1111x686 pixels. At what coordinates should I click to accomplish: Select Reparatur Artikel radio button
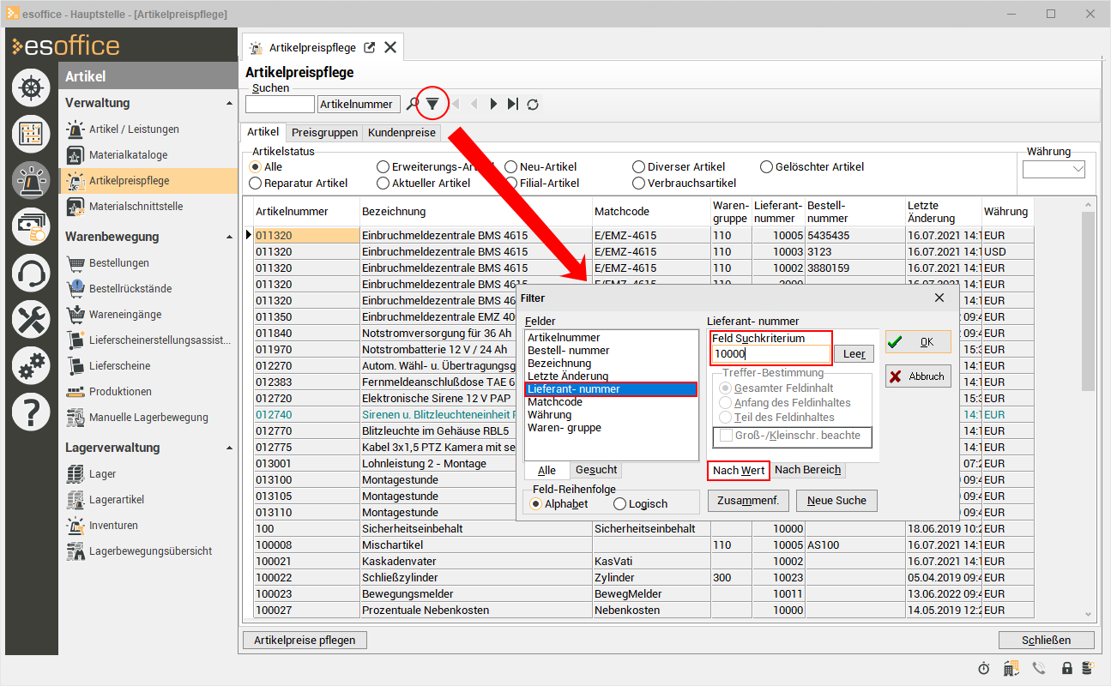(x=255, y=184)
